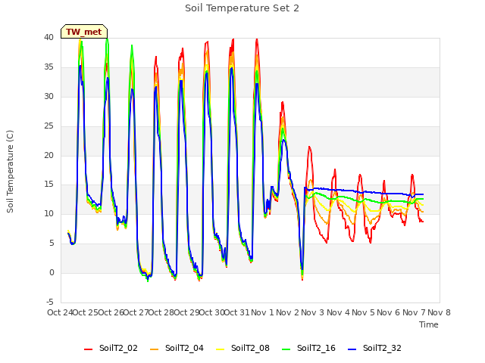The image size is (485, 363).
Task: Select SoilT2_32 legend label text
Action: (x=382, y=349)
